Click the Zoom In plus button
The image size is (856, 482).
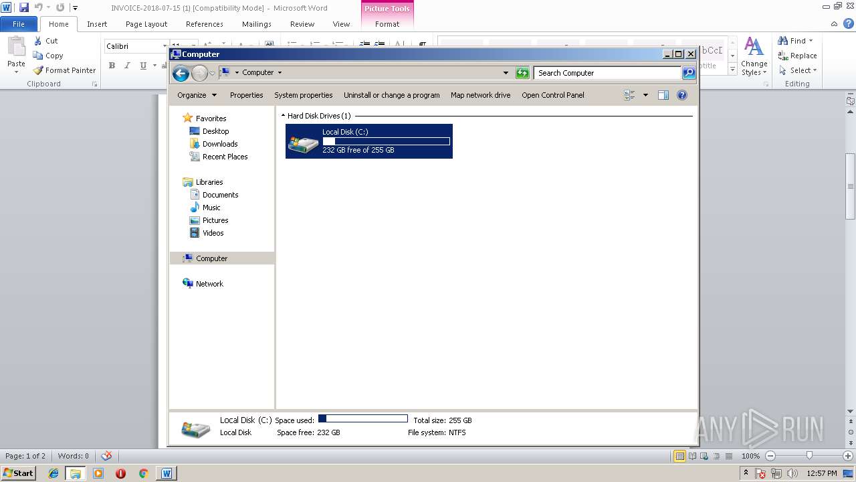pos(848,456)
